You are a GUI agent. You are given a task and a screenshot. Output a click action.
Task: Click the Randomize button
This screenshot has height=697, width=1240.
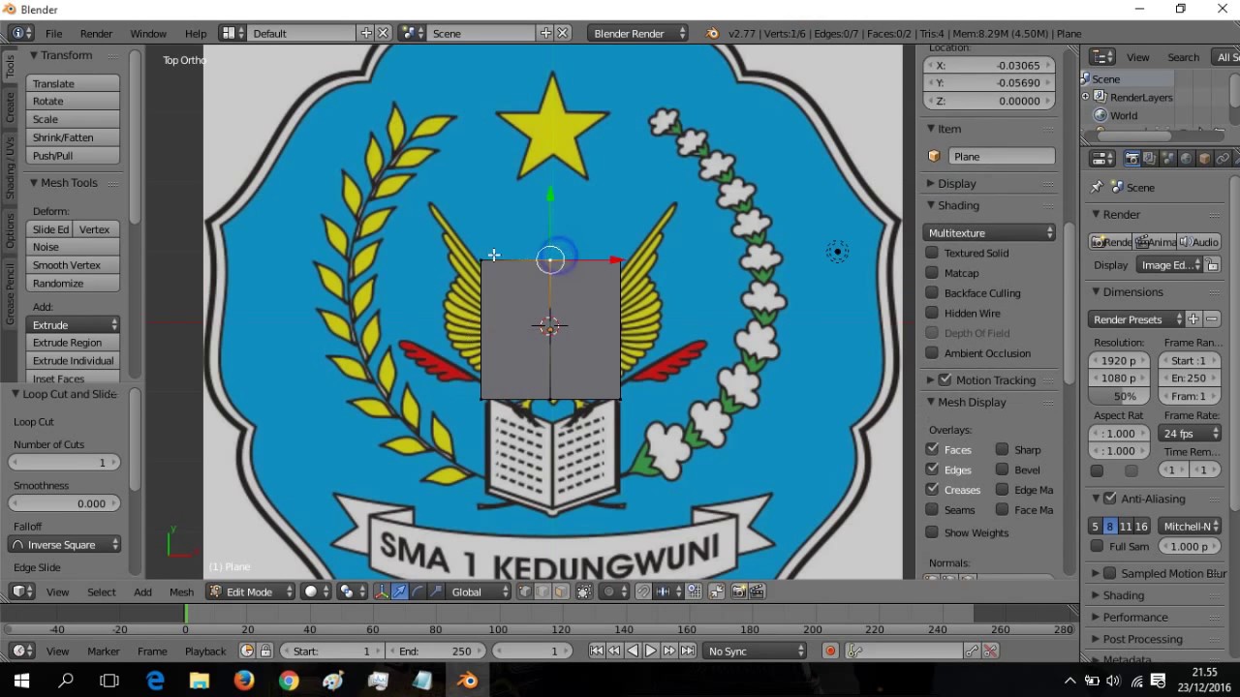[73, 283]
